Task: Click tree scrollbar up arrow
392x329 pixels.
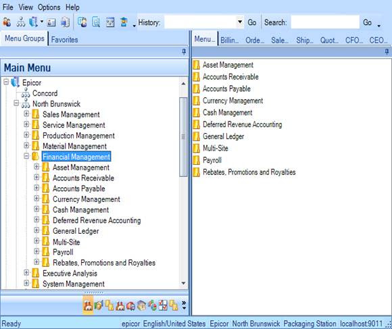Action: click(x=183, y=84)
